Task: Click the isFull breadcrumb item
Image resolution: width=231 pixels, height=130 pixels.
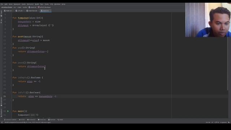Action: (x=44, y=7)
